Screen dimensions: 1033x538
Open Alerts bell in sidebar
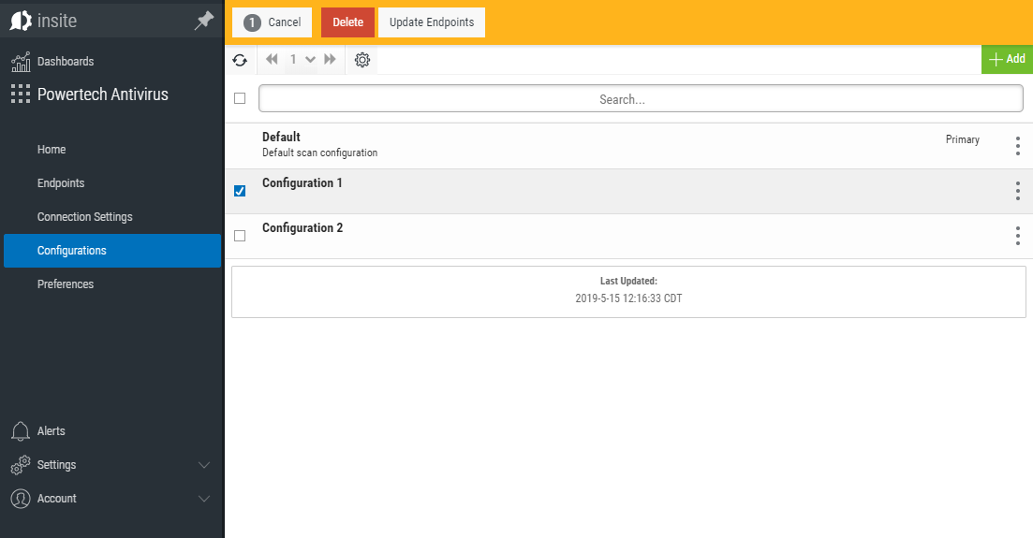(21, 431)
